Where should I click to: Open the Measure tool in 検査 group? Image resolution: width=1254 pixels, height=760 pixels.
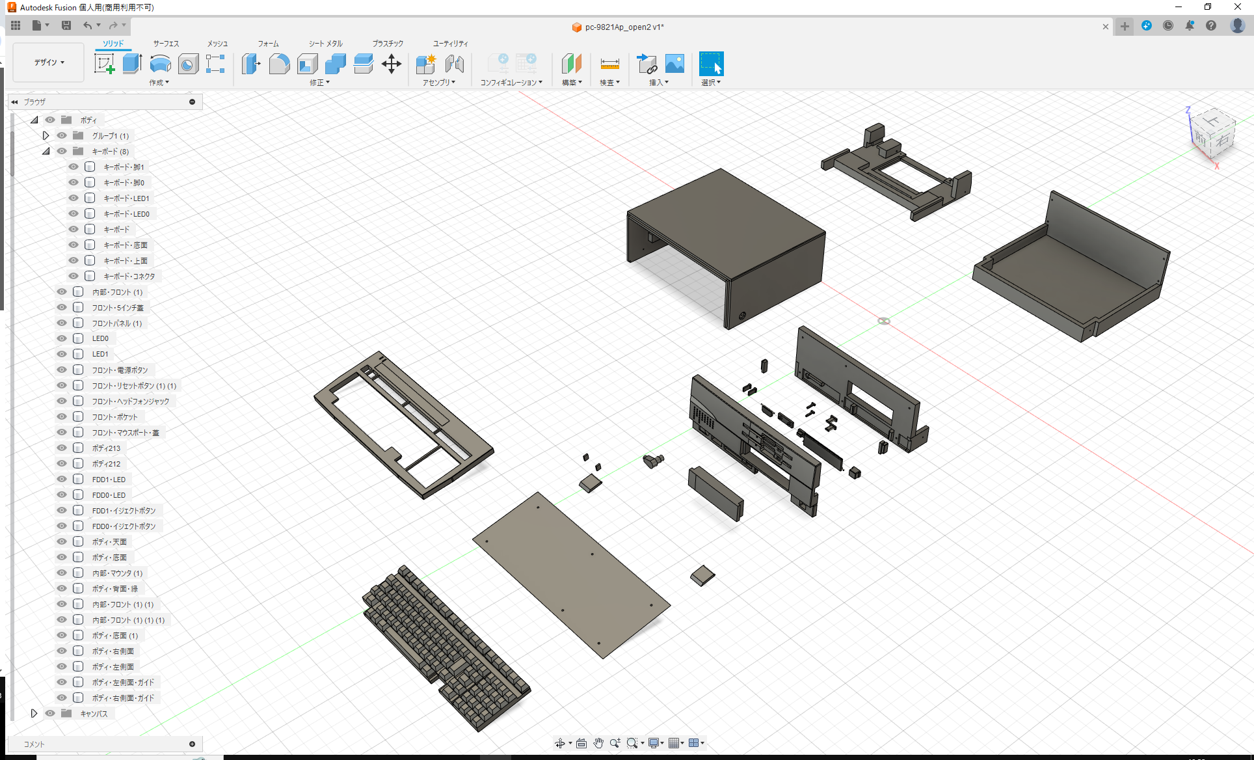pyautogui.click(x=609, y=64)
